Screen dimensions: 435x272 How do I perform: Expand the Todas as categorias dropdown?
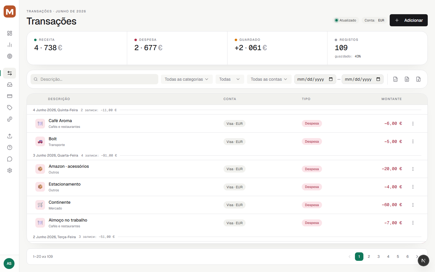point(187,79)
